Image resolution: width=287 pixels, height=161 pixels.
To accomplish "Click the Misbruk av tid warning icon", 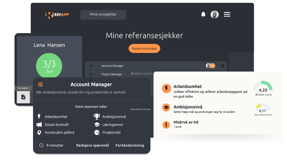I will [x=166, y=125].
